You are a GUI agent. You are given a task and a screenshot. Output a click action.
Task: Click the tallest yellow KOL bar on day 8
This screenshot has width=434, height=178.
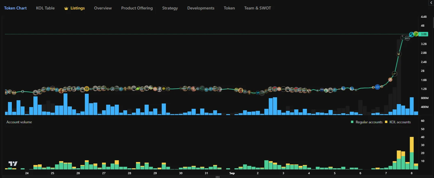412,145
